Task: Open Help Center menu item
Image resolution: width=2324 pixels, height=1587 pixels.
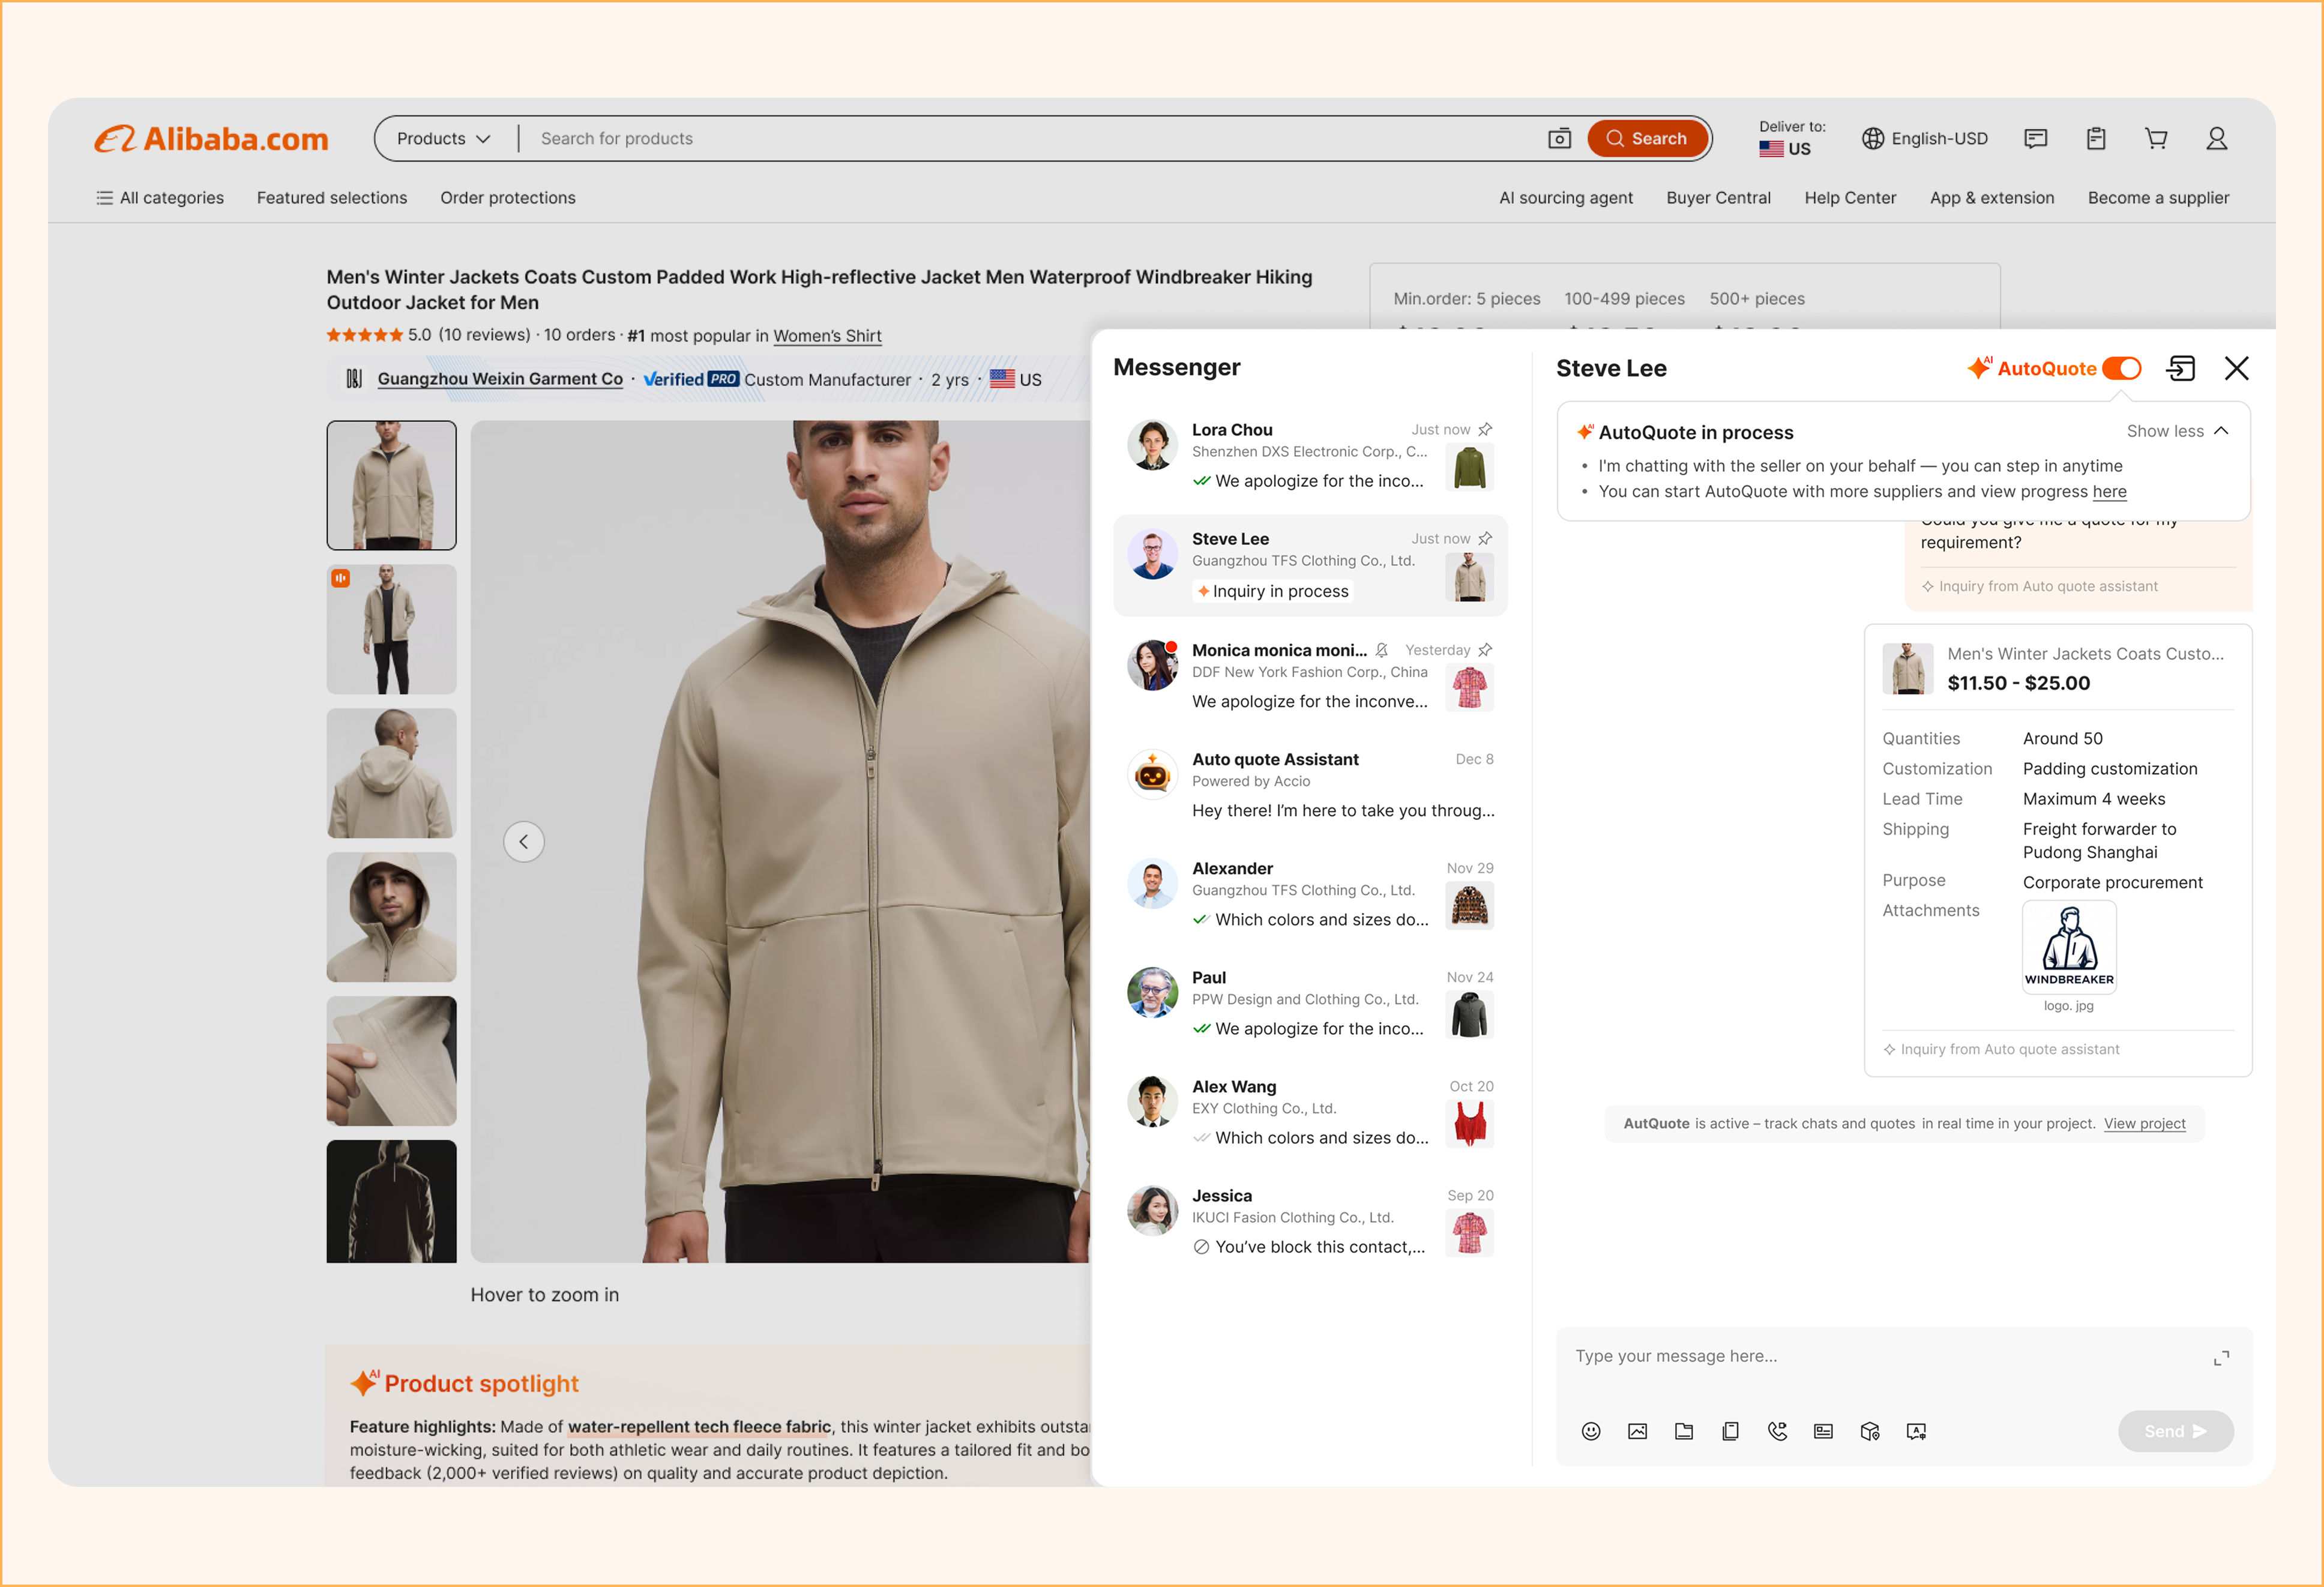Action: [1850, 198]
